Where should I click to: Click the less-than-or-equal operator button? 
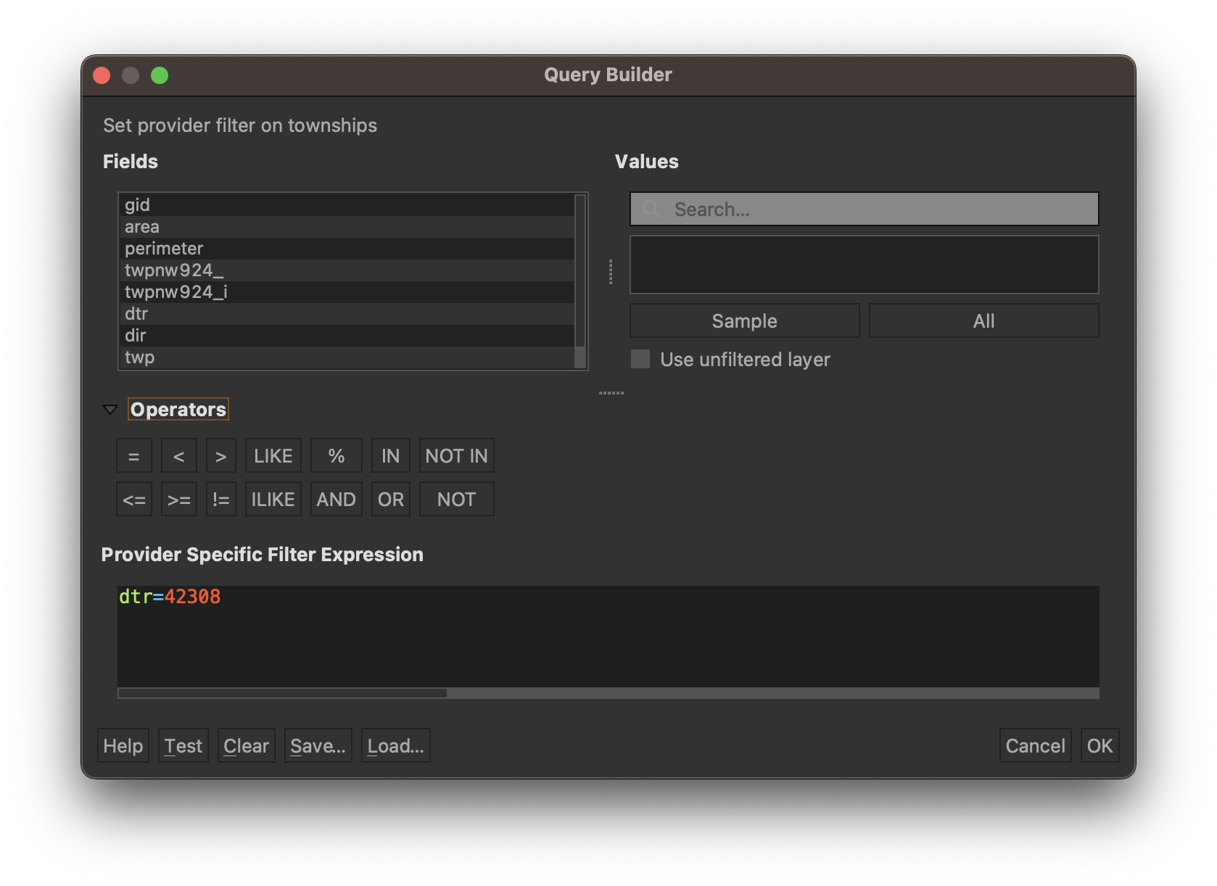pyautogui.click(x=133, y=500)
